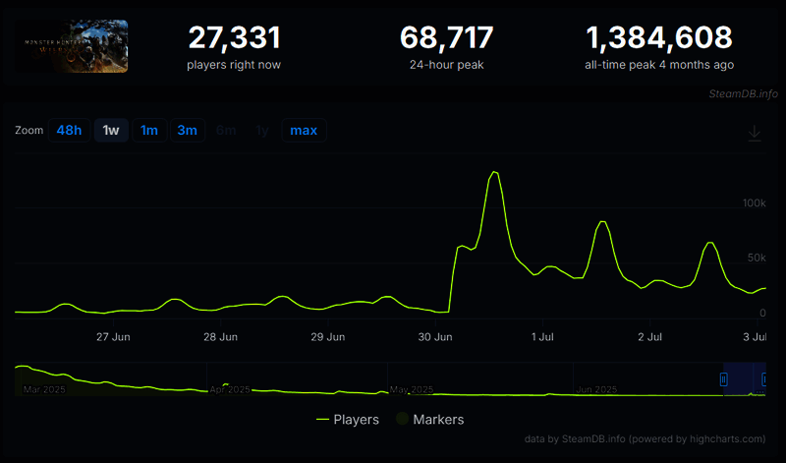This screenshot has width=786, height=463.
Task: Open the SteamDB.info watermark link
Action: click(x=743, y=94)
